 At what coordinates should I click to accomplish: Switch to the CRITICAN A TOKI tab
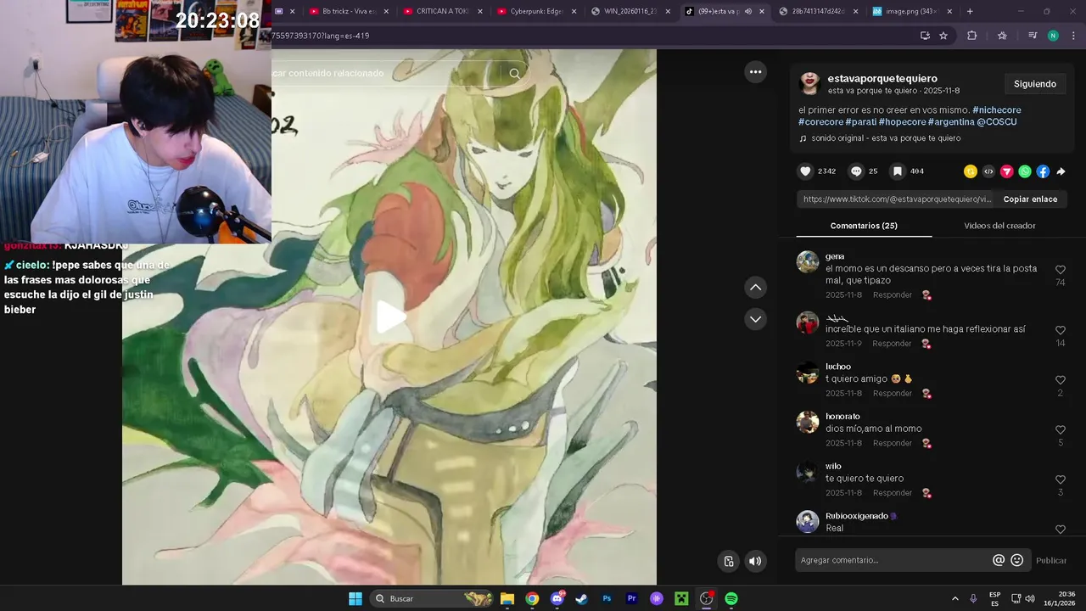pos(442,11)
